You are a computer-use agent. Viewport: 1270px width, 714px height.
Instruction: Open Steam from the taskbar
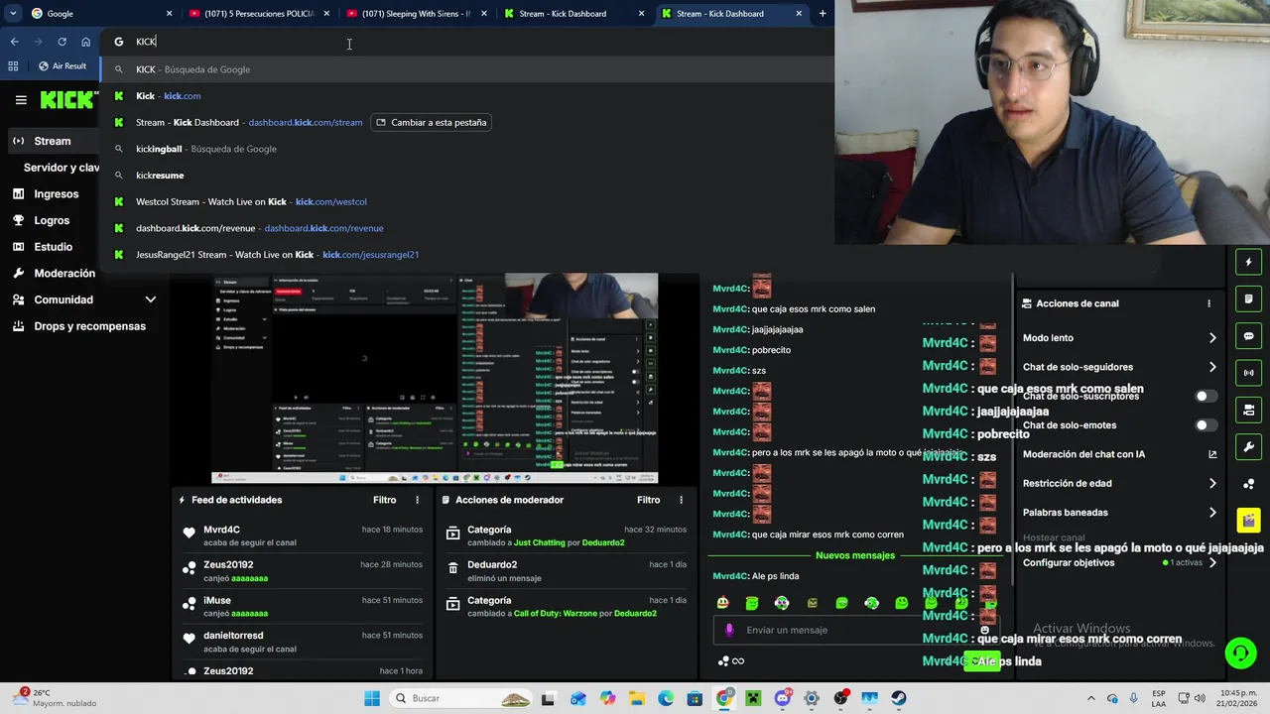[899, 698]
